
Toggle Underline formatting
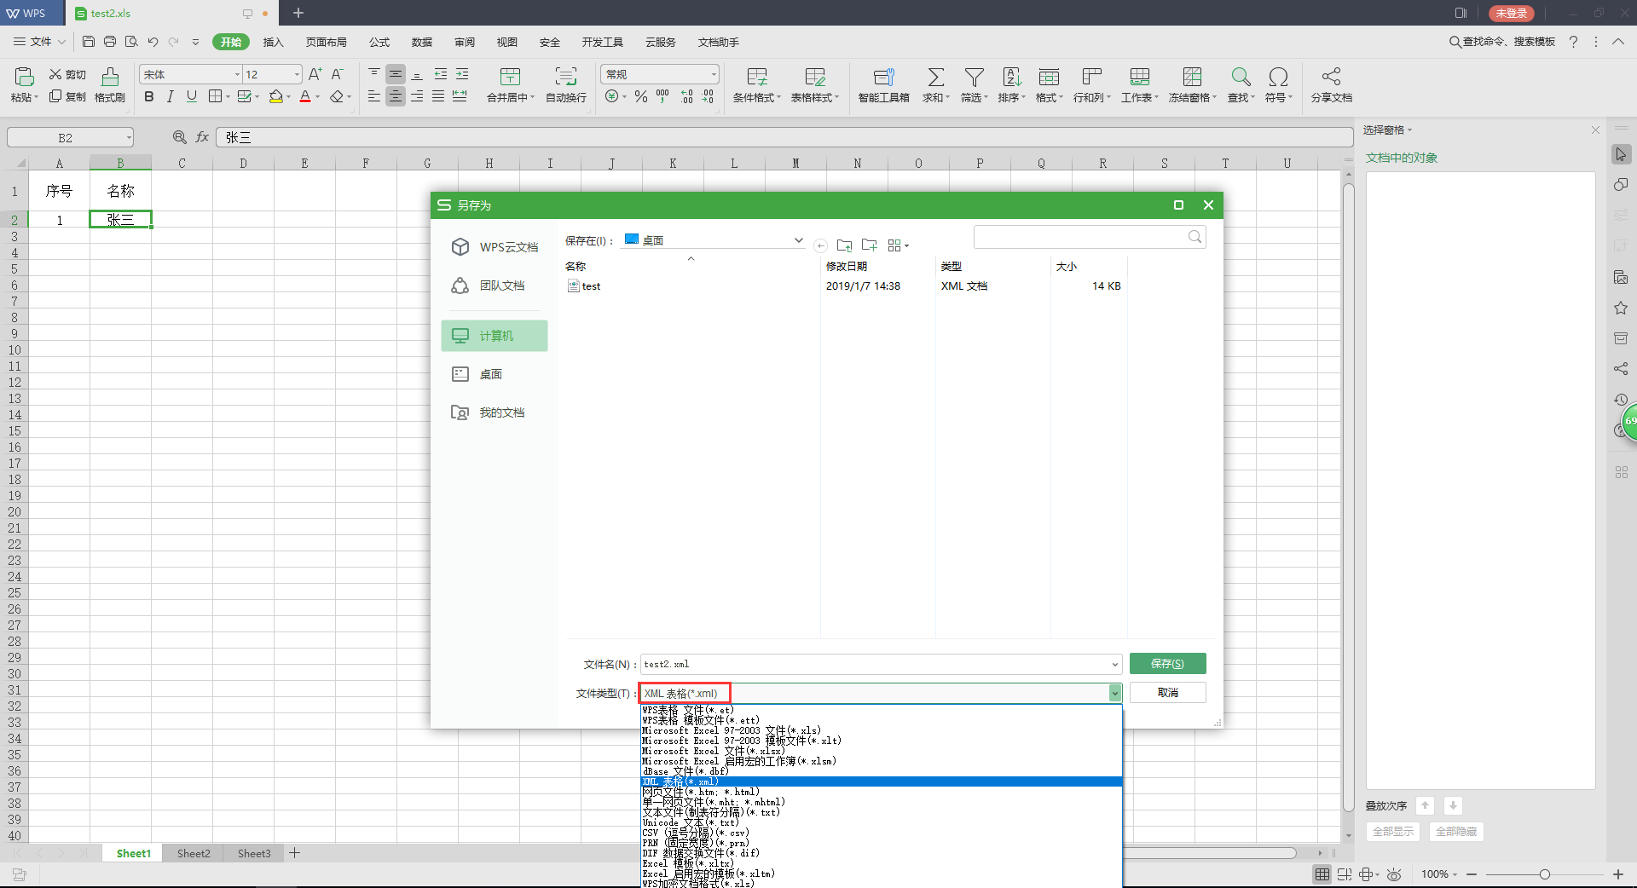point(192,97)
